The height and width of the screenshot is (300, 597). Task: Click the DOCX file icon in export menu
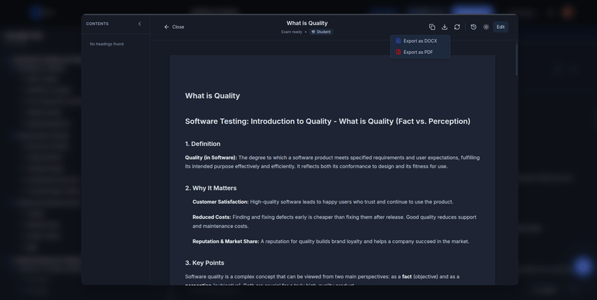point(398,41)
